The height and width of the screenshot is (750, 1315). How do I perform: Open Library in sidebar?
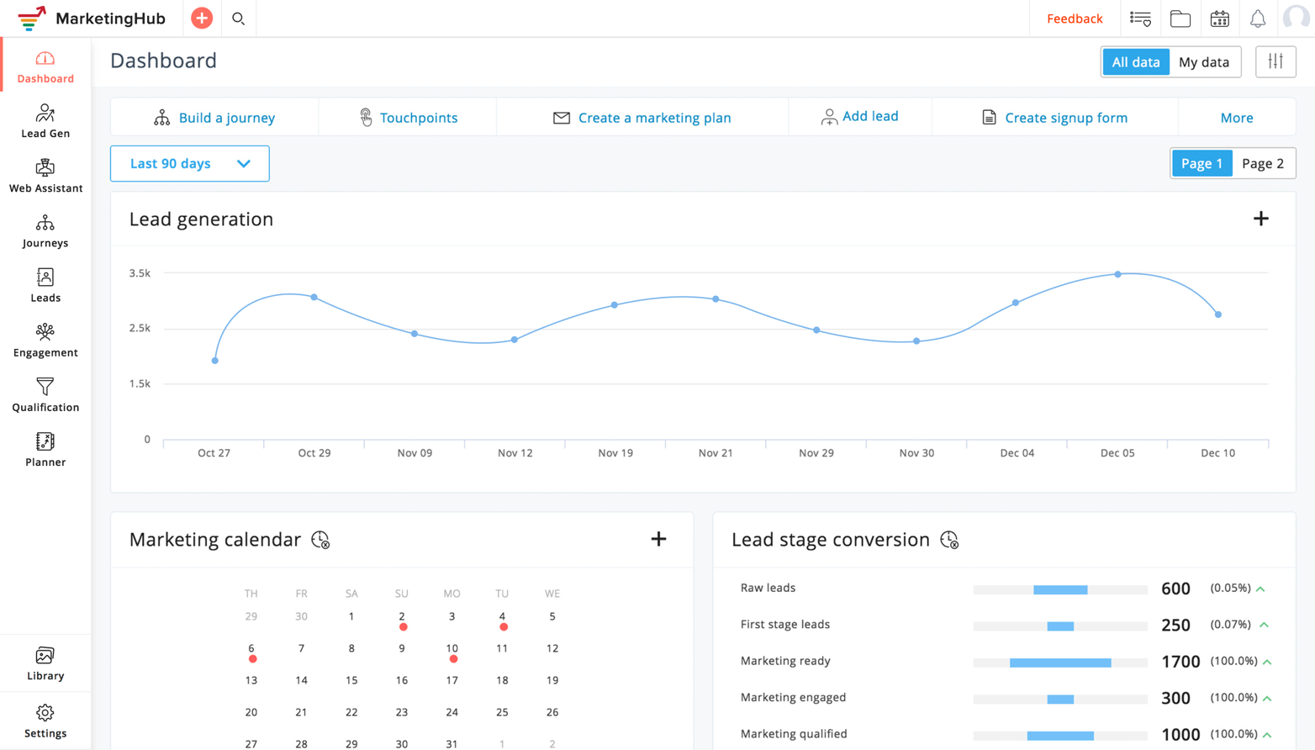(x=45, y=663)
